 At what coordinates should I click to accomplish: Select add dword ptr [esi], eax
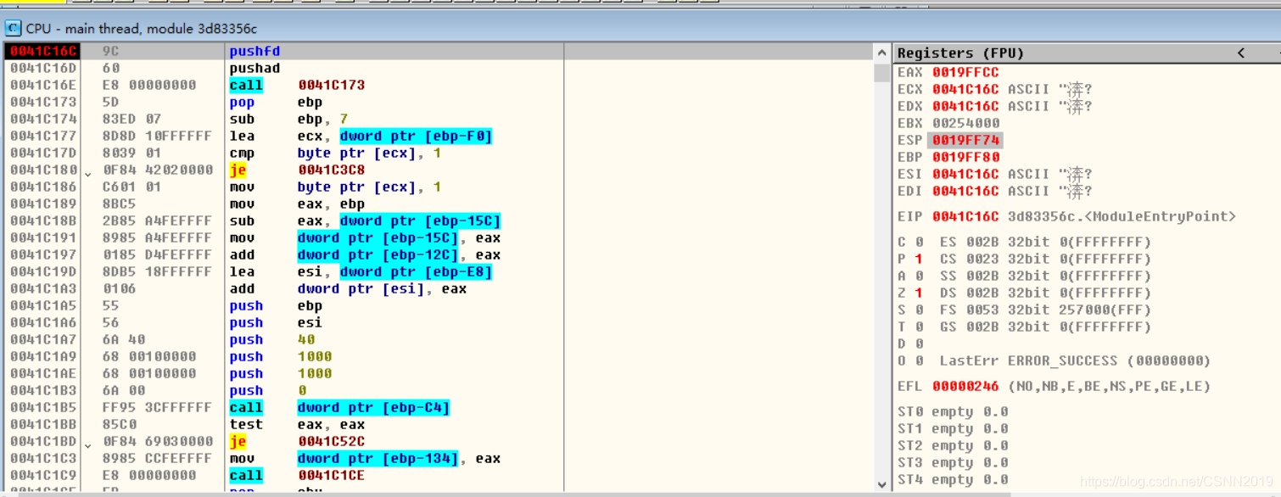pos(348,289)
